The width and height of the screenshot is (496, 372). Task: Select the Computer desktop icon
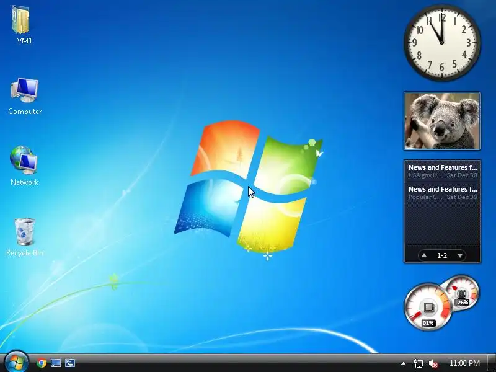(25, 91)
